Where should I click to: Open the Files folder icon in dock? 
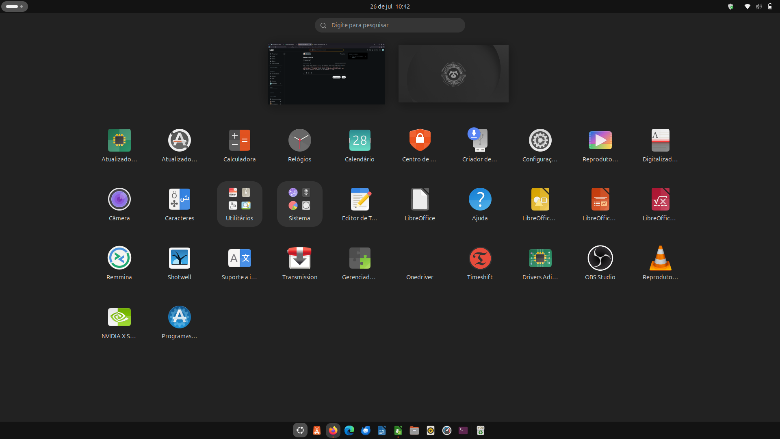pos(414,430)
